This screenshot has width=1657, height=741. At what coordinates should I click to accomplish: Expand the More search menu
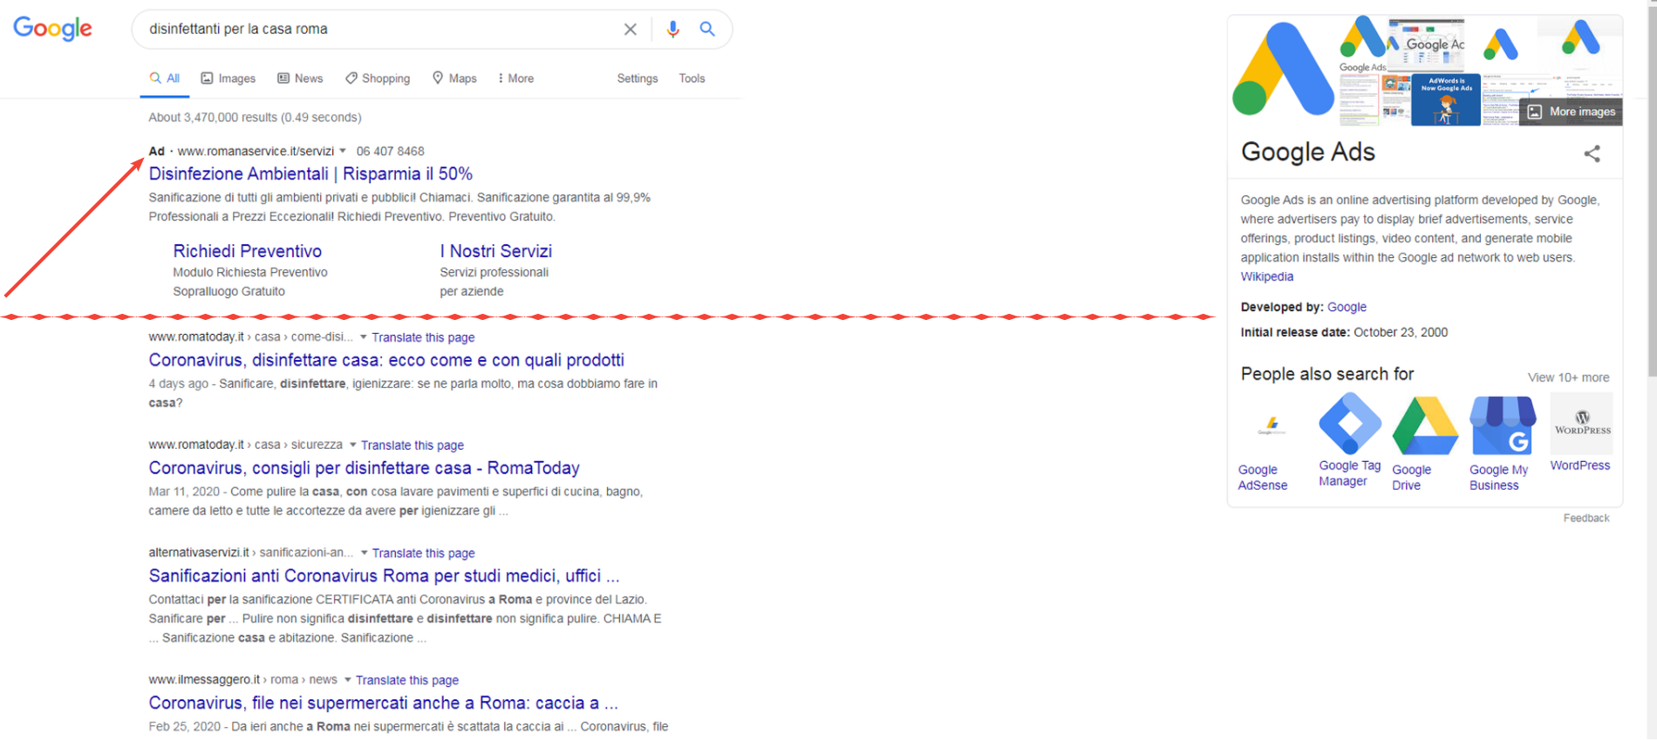515,78
